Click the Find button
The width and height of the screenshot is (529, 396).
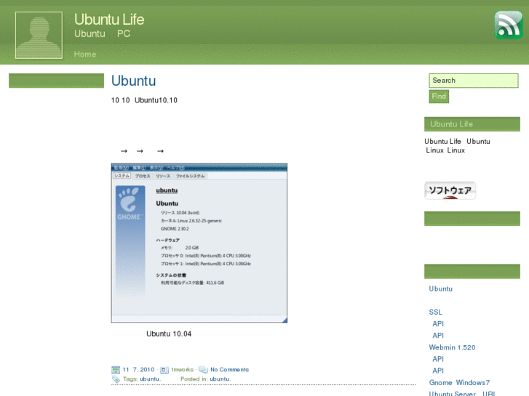pyautogui.click(x=439, y=97)
